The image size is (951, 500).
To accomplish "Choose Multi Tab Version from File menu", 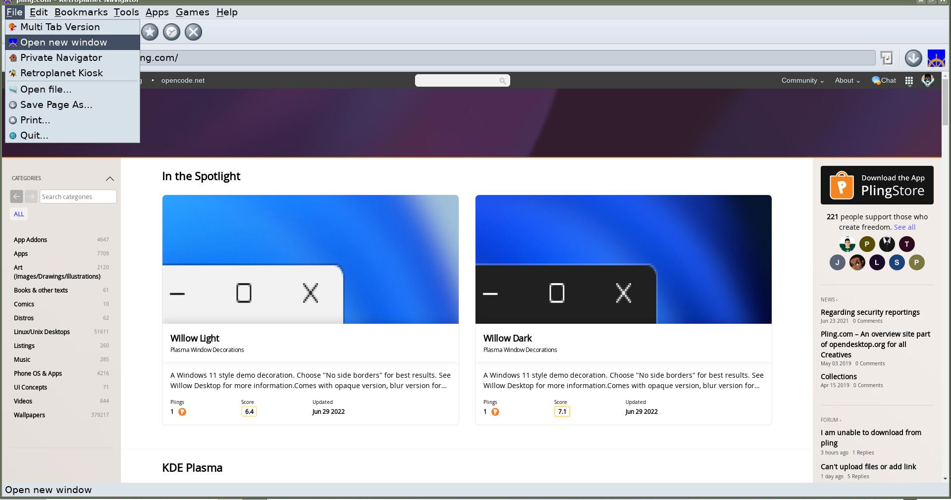I will pos(72,27).
